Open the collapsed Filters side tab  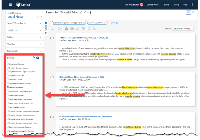click(x=46, y=28)
